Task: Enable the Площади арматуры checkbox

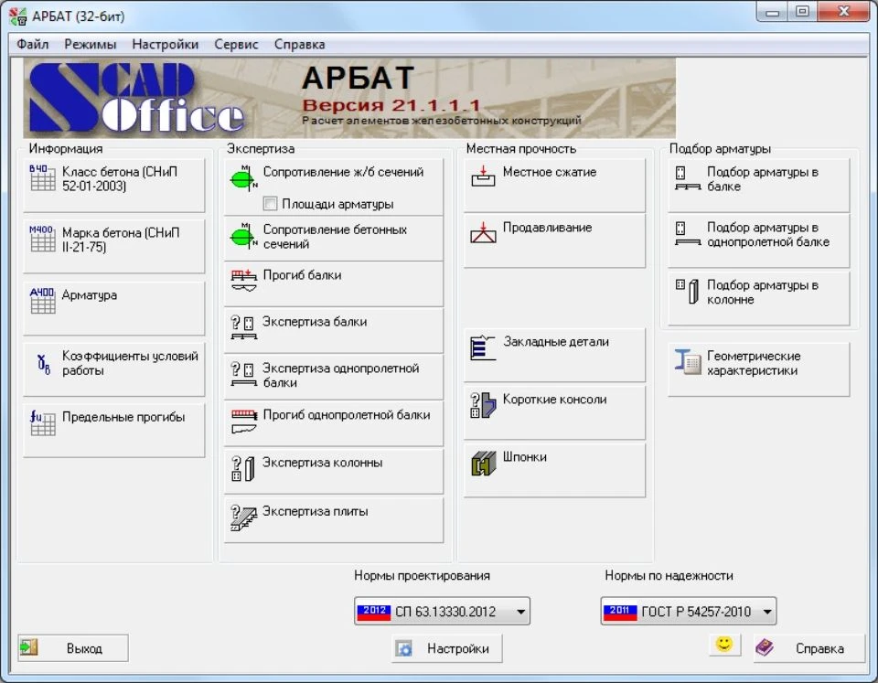Action: tap(270, 203)
